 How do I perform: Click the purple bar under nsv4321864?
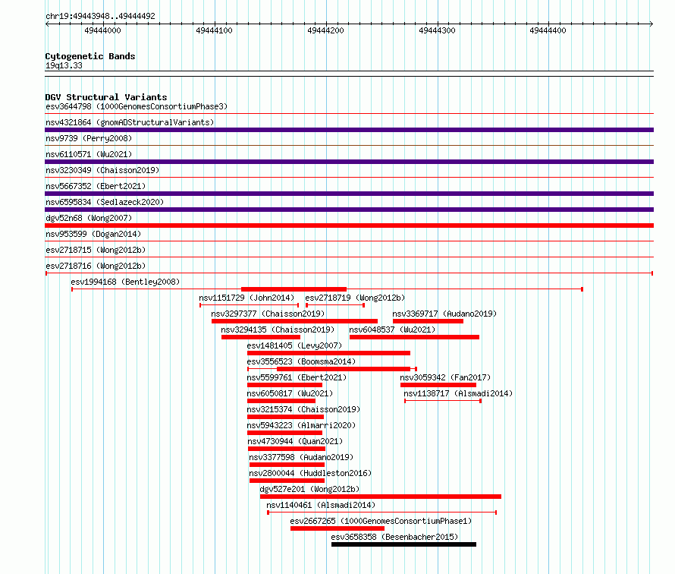349,130
